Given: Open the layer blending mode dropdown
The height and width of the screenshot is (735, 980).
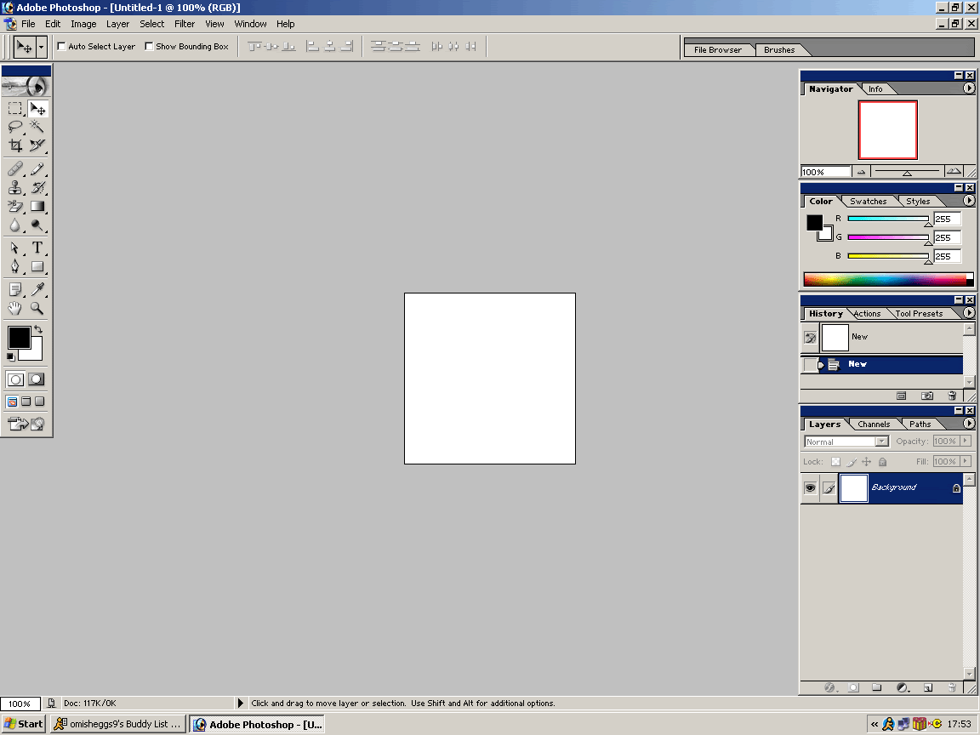Looking at the screenshot, I should tap(881, 442).
